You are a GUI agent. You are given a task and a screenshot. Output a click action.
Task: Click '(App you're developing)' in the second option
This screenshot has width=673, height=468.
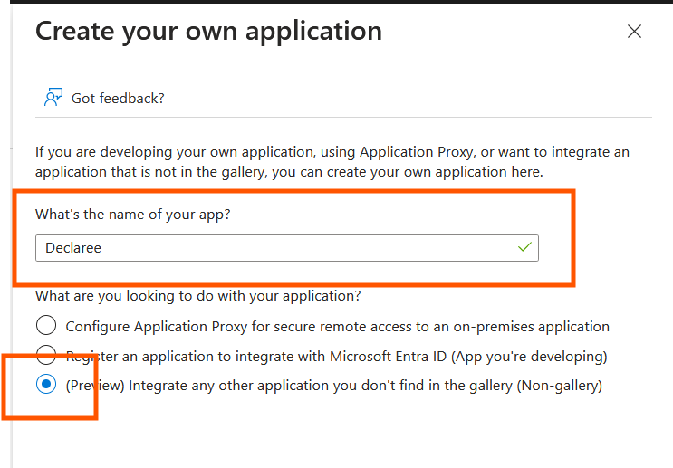point(532,356)
